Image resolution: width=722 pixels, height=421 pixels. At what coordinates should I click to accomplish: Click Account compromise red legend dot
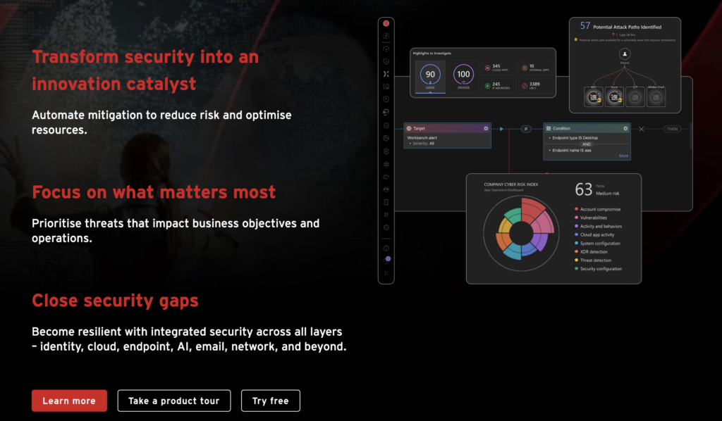pyautogui.click(x=576, y=209)
